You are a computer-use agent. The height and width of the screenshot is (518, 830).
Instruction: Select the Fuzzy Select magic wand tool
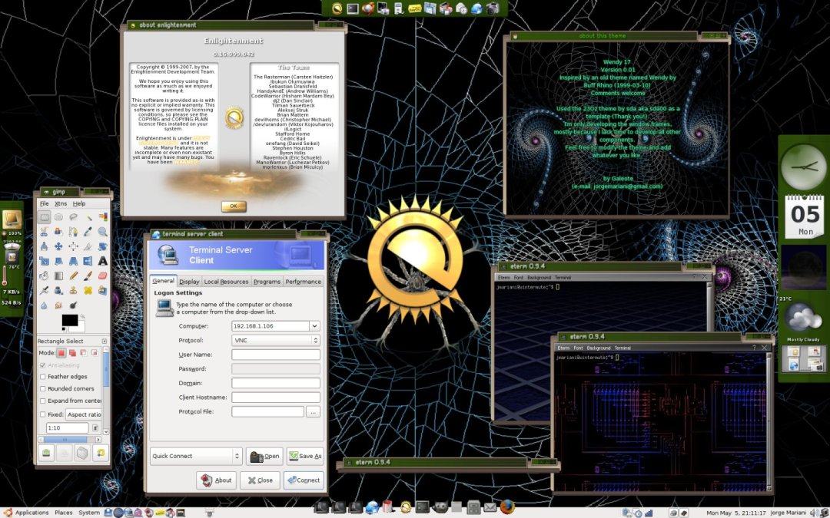pyautogui.click(x=88, y=217)
